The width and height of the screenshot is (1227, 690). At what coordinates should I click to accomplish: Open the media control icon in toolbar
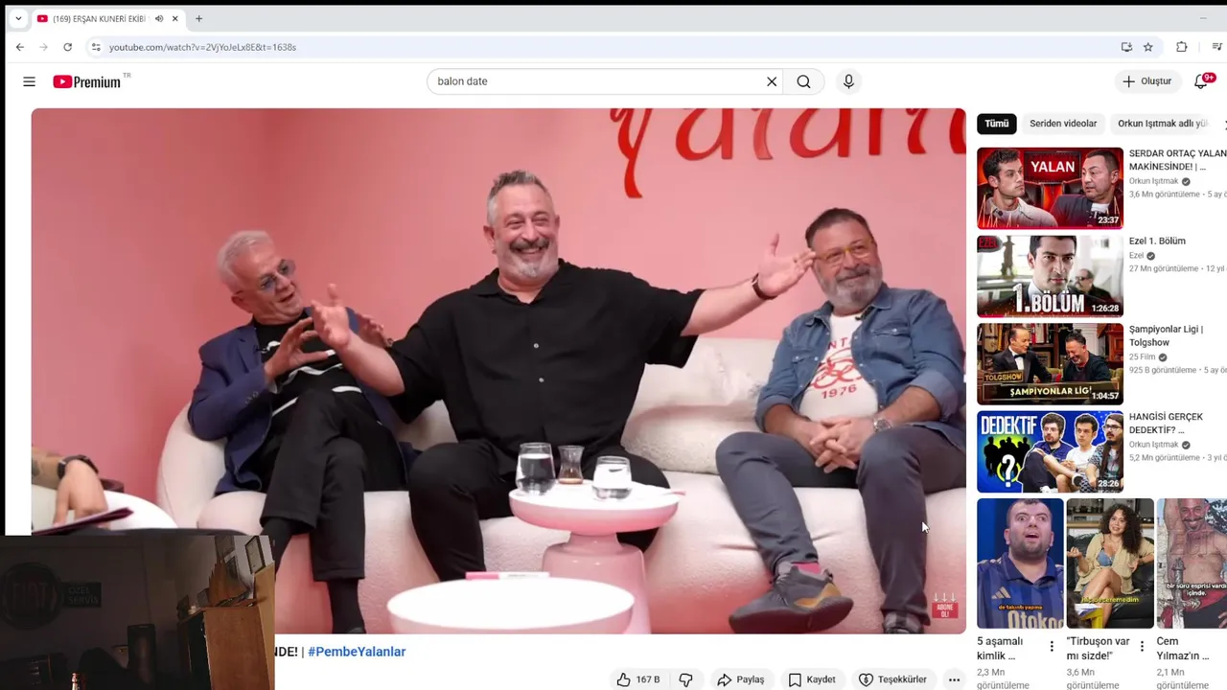tap(1216, 47)
